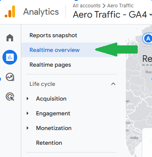The height and width of the screenshot is (157, 152).
Task: Collapse the Life cycle section chevron
Action: [x=113, y=84]
